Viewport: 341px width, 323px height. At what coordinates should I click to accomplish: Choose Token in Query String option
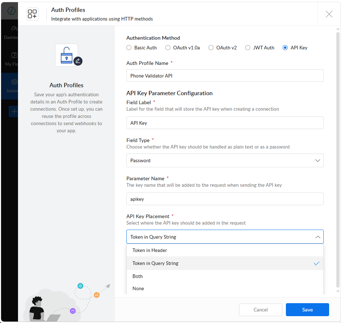point(225,264)
